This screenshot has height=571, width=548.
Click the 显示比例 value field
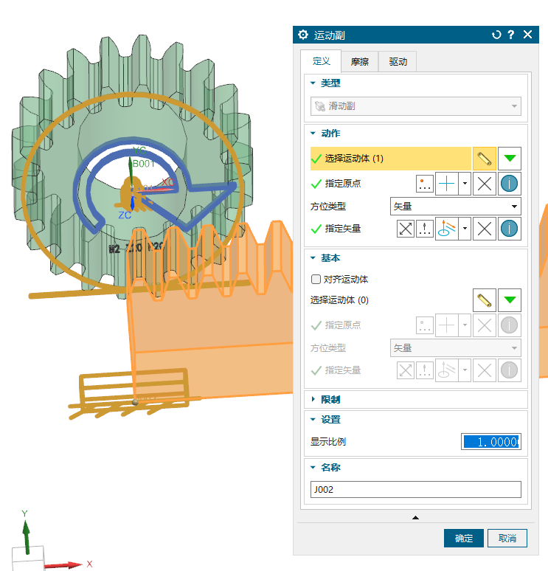(491, 442)
